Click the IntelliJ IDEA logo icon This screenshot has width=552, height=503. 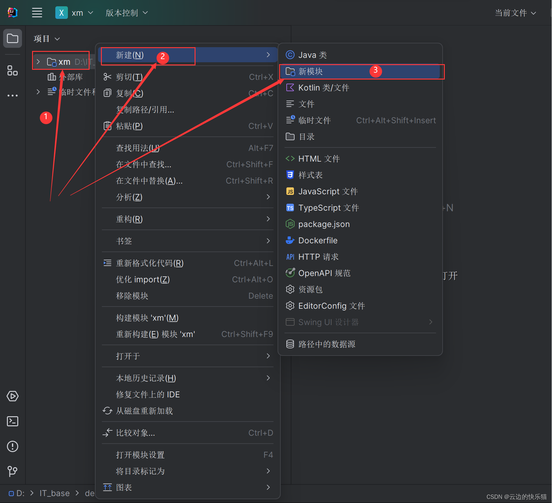12,13
